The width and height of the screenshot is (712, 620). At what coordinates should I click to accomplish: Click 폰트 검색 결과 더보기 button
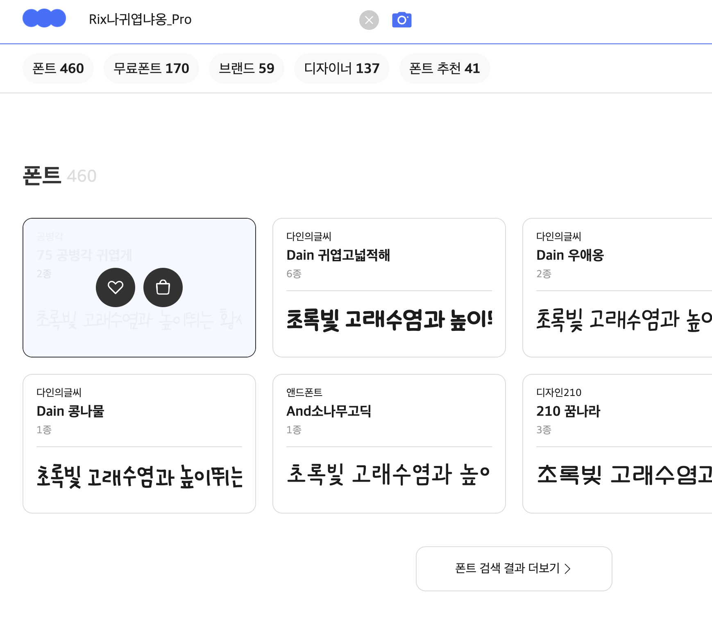point(514,568)
